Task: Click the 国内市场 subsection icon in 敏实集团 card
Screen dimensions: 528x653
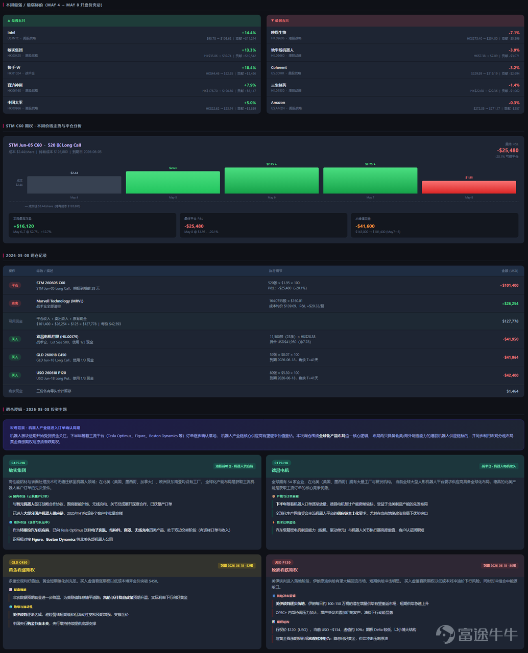Action: pos(10,496)
